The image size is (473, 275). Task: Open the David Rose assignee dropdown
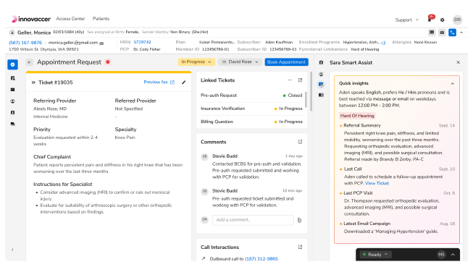pyautogui.click(x=240, y=62)
